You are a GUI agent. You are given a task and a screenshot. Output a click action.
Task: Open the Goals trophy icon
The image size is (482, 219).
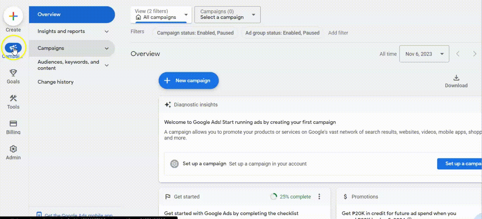coord(13,73)
